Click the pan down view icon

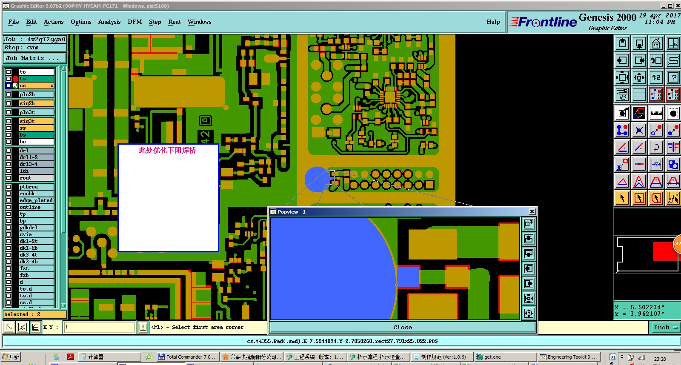[639, 43]
